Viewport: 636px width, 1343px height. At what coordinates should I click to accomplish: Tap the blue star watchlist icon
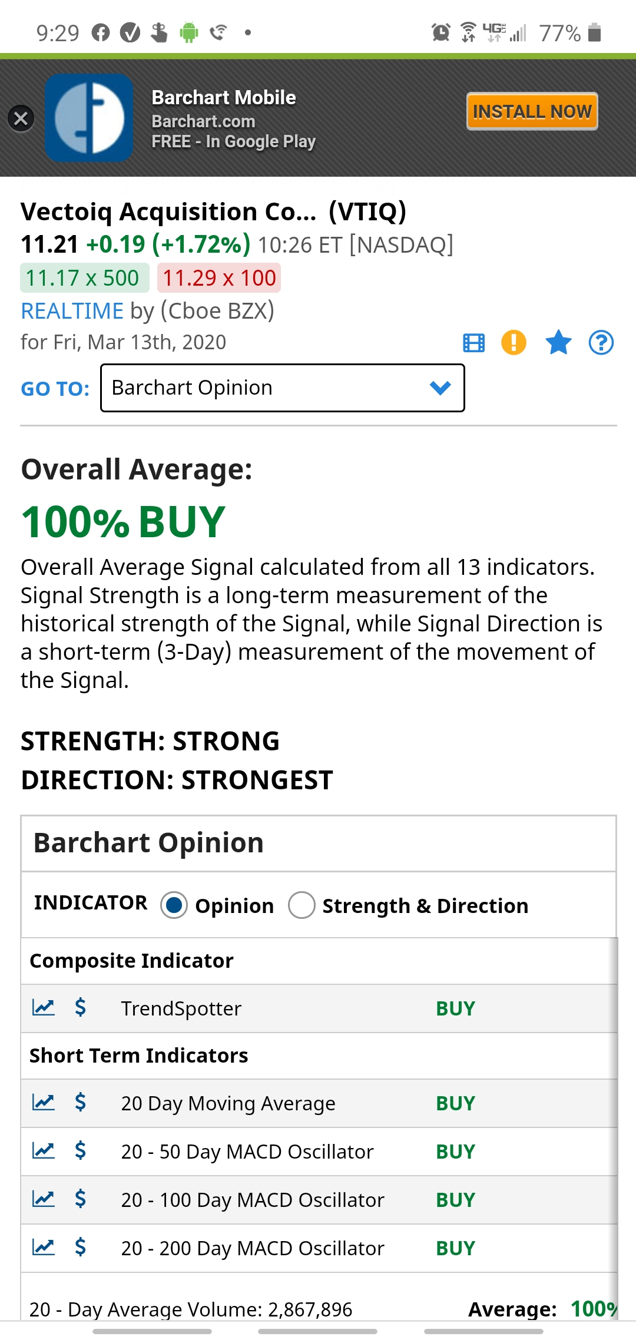[558, 342]
